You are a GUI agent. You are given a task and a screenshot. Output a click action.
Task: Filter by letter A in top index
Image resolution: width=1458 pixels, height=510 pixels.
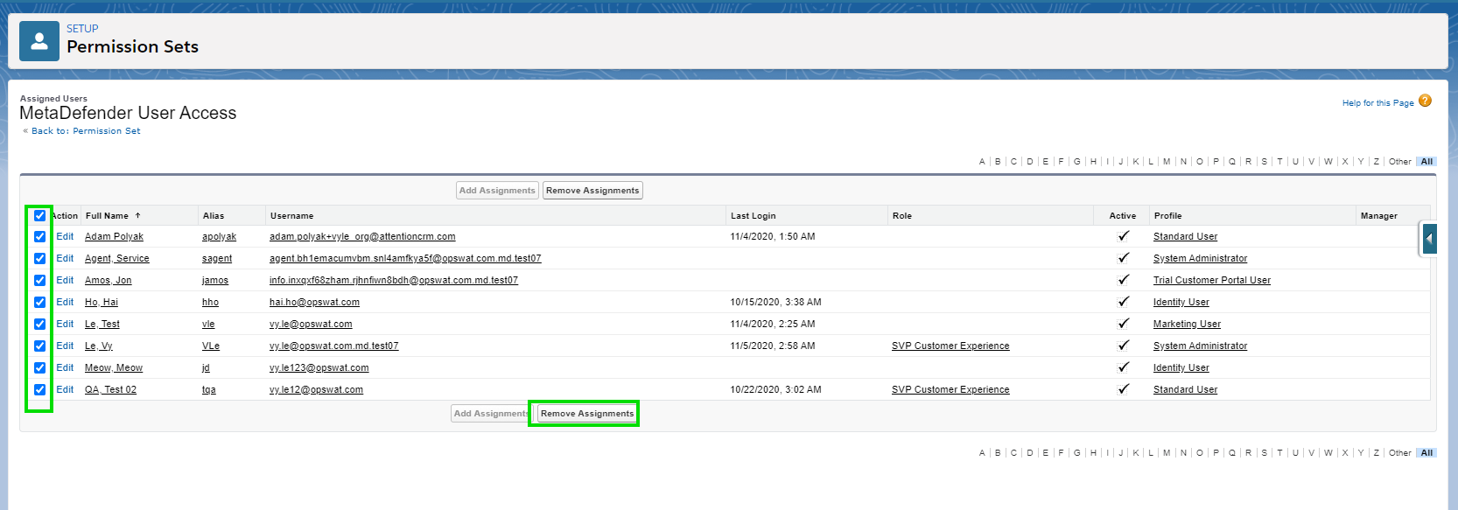pyautogui.click(x=982, y=162)
